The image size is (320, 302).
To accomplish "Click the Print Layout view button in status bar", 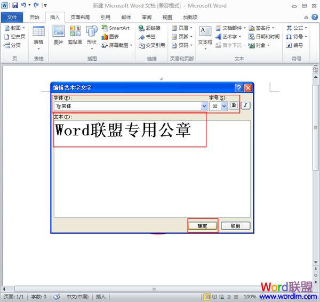I will click(x=207, y=297).
